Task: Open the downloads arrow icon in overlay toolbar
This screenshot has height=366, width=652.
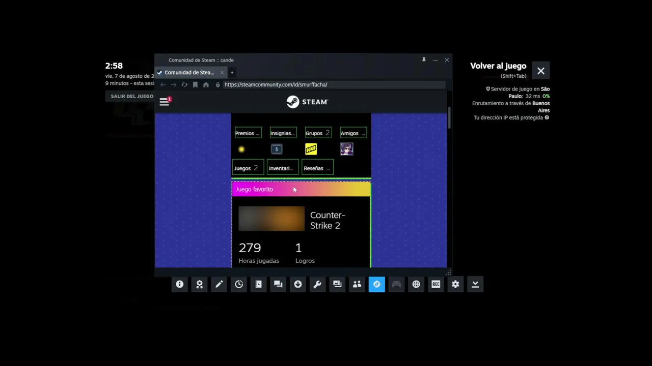Action: click(x=298, y=284)
